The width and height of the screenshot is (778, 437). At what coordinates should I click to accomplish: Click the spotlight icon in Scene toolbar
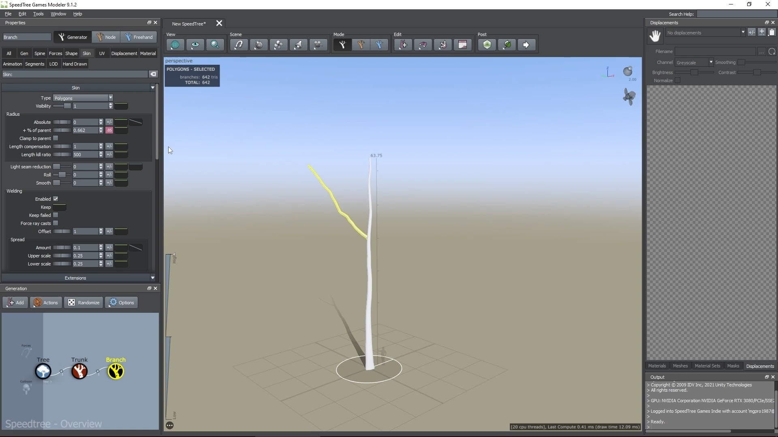coord(298,45)
